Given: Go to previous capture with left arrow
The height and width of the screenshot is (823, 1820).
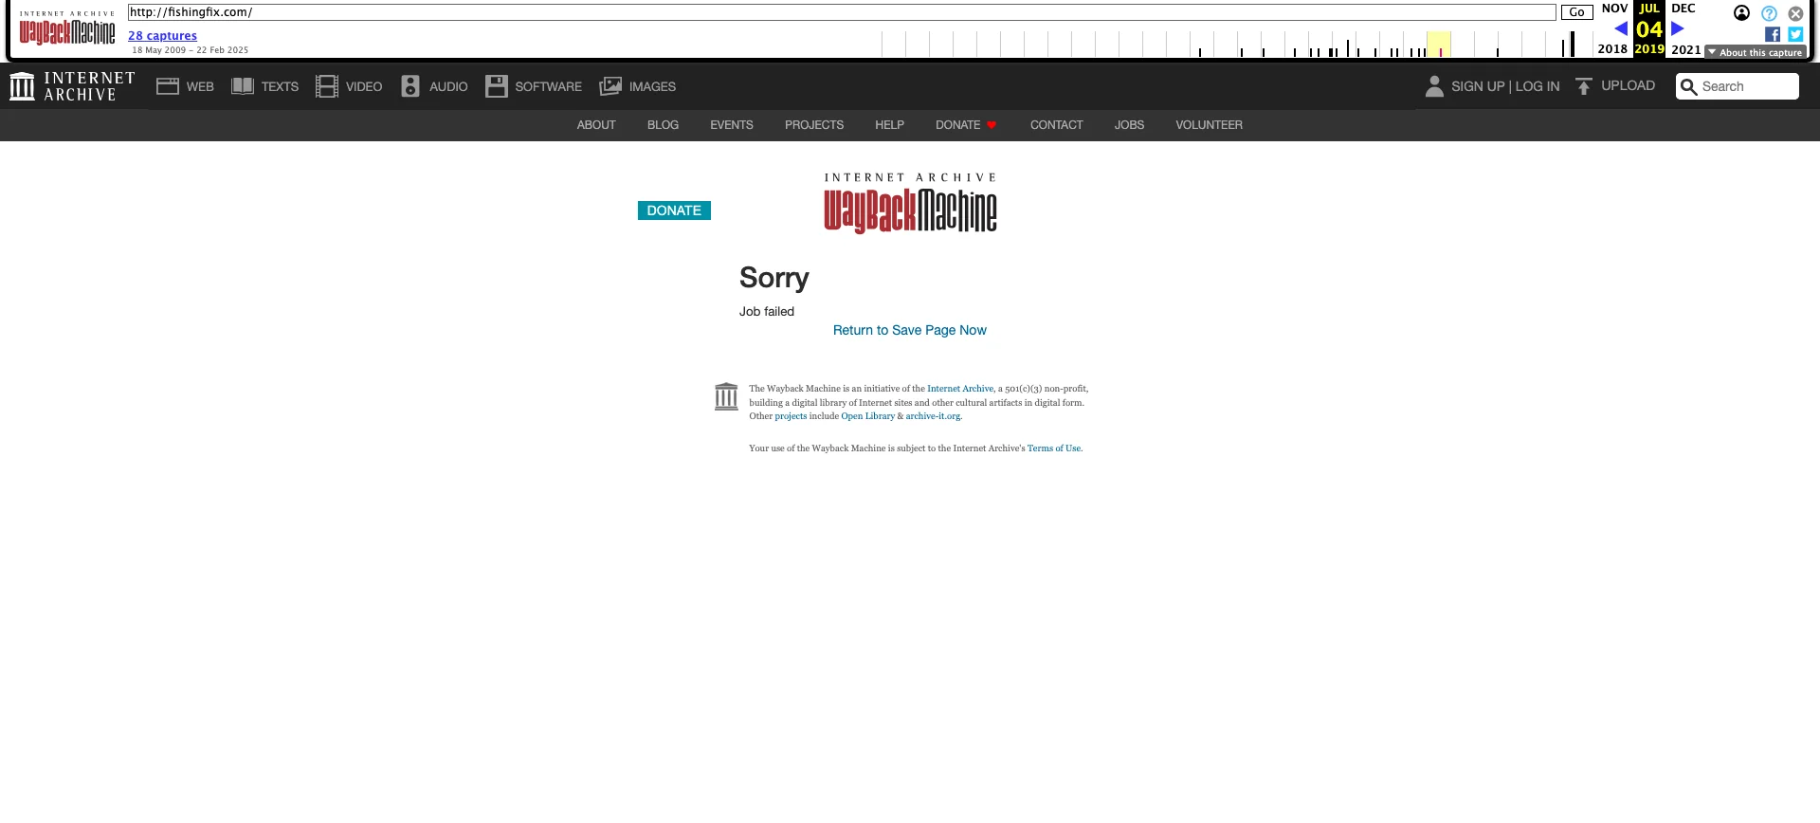Looking at the screenshot, I should [1621, 28].
